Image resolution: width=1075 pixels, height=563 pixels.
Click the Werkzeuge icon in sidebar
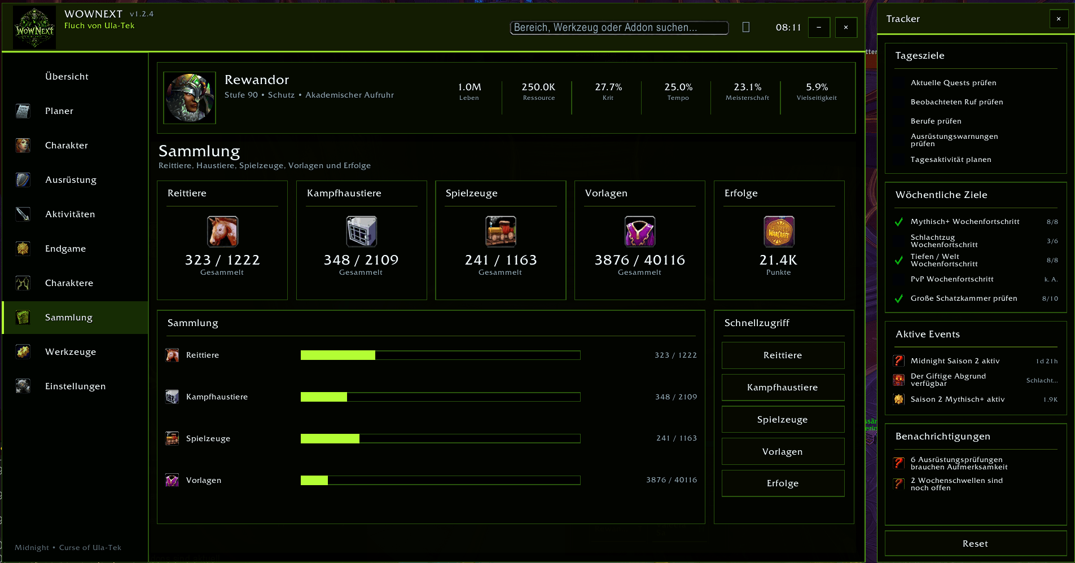coord(23,352)
